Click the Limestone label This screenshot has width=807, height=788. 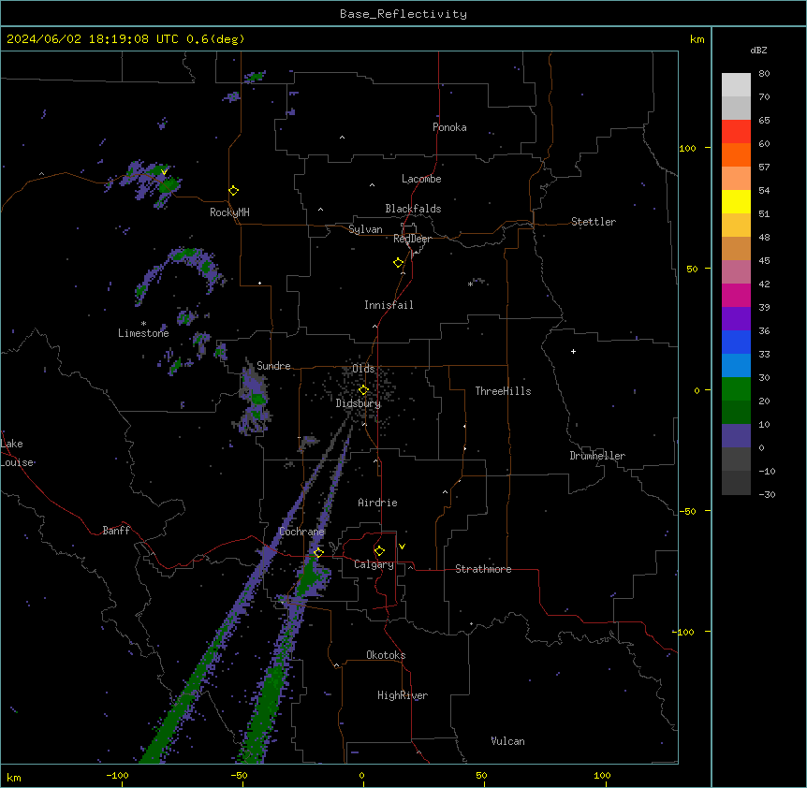point(143,333)
